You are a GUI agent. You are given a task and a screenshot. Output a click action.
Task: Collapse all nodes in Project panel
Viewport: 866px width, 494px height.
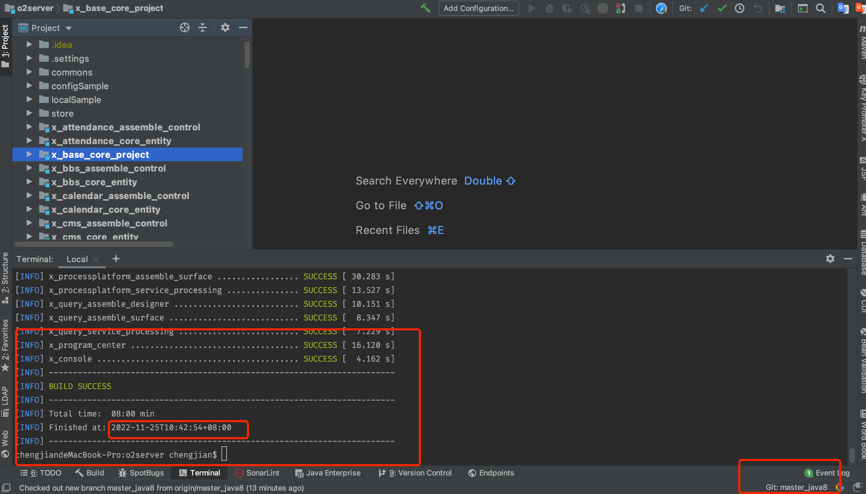203,27
